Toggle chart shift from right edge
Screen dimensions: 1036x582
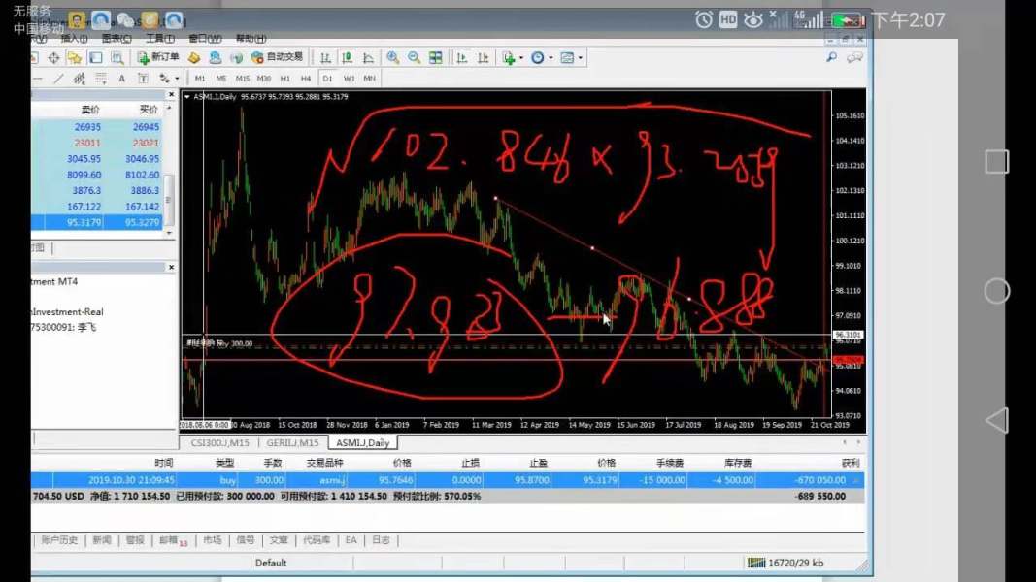(x=483, y=58)
